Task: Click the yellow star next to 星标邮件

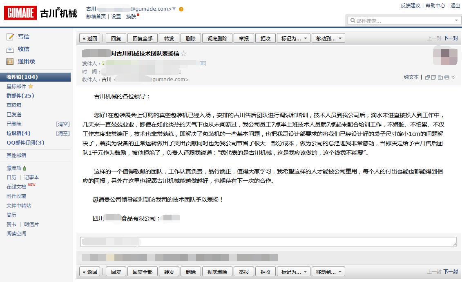Action: (31, 86)
